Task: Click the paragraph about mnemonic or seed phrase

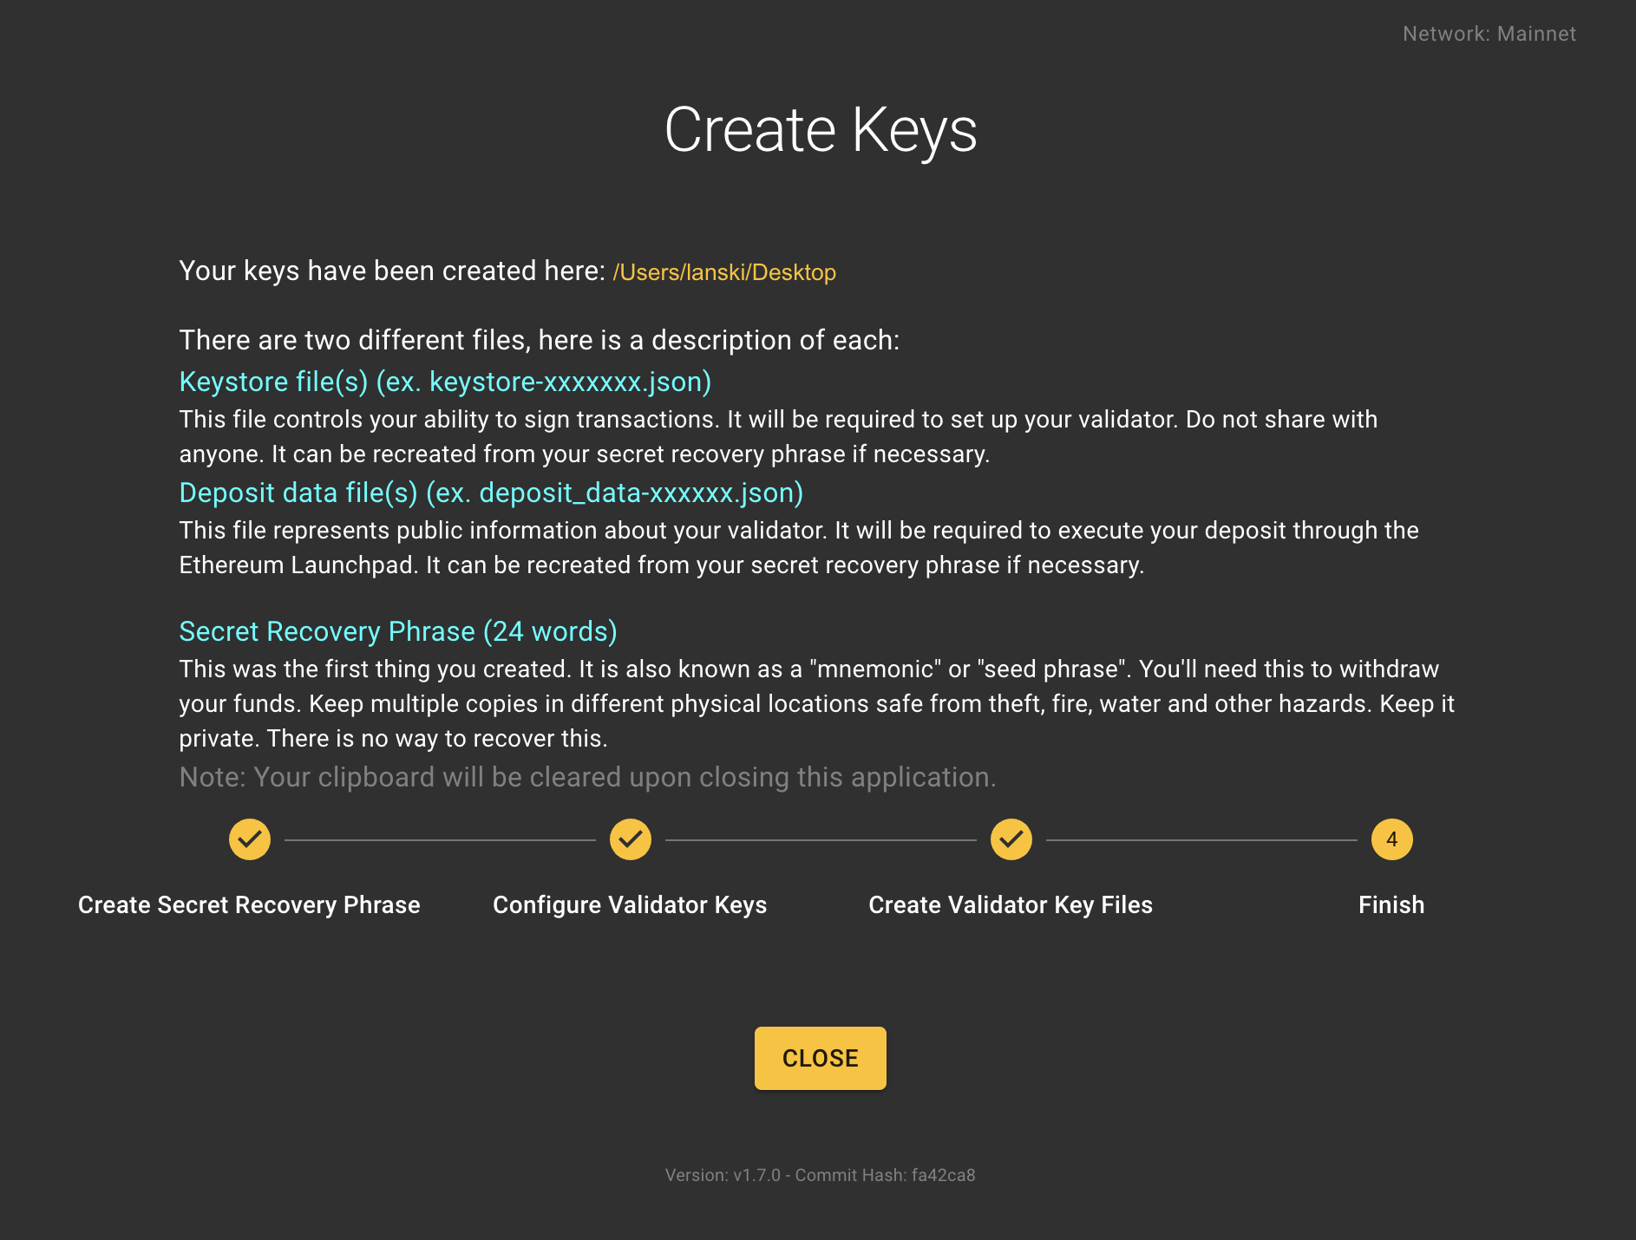Action: pyautogui.click(x=815, y=703)
